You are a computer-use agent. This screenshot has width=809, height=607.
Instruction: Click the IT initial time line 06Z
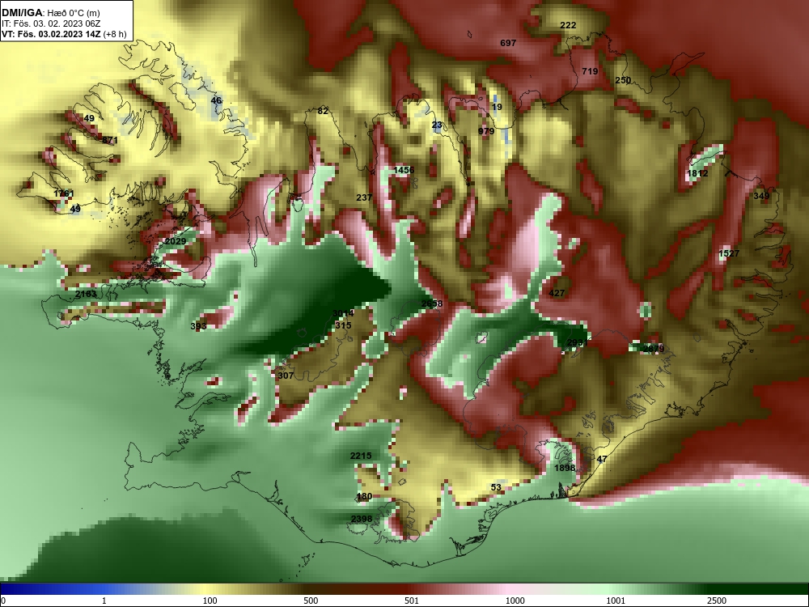(50, 23)
